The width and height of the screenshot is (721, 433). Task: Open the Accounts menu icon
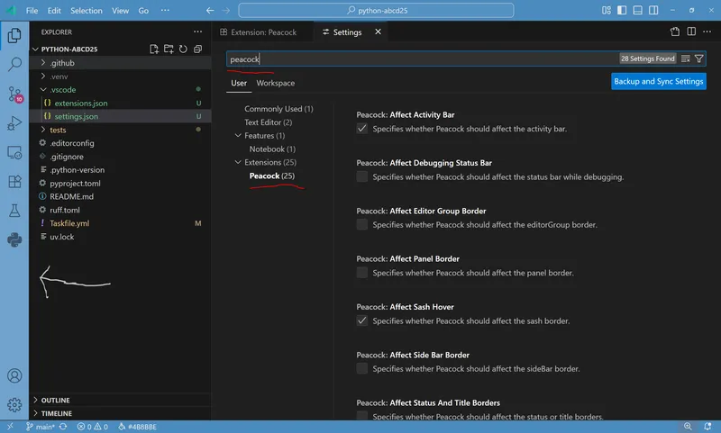(x=14, y=375)
